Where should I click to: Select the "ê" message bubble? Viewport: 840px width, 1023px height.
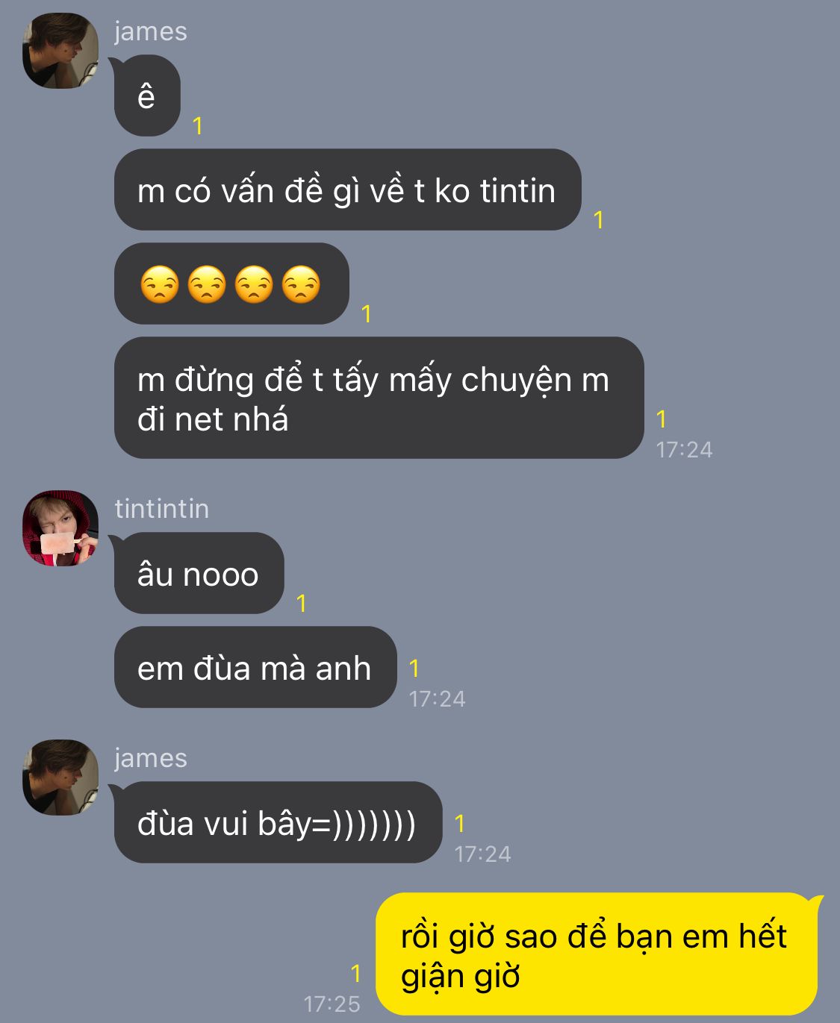point(147,96)
